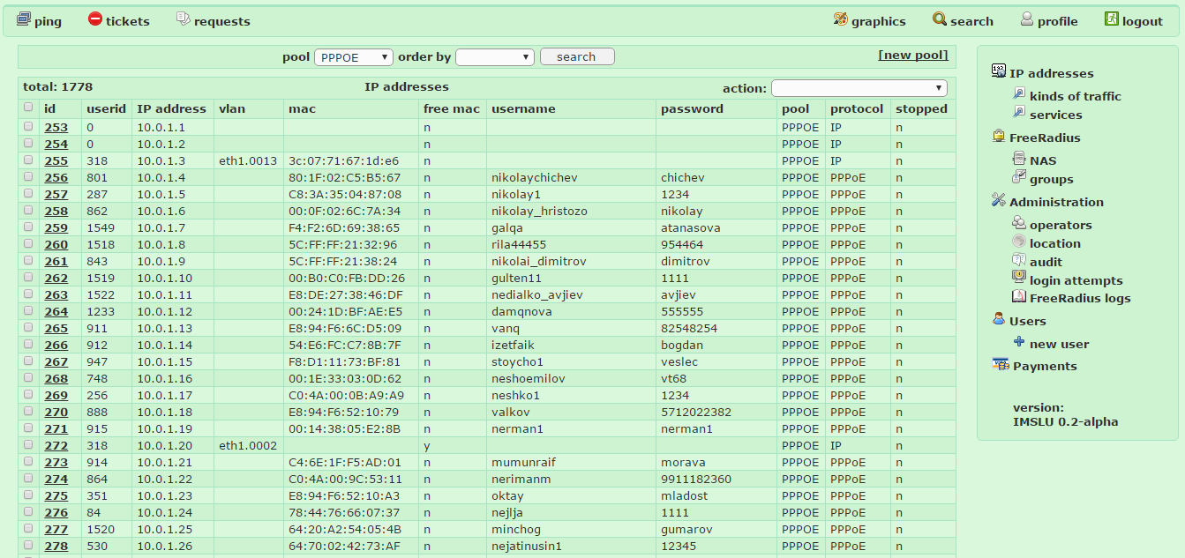View your profile

click(1049, 20)
